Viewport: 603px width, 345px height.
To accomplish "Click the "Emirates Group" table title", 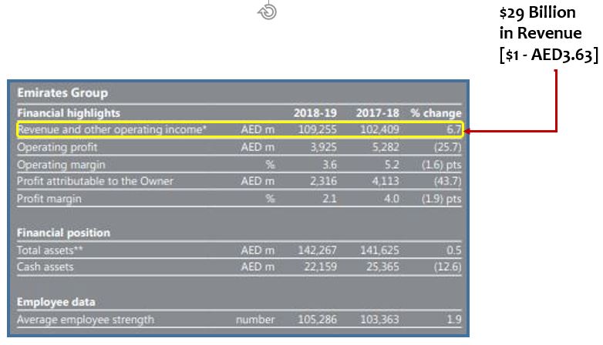I will (62, 93).
